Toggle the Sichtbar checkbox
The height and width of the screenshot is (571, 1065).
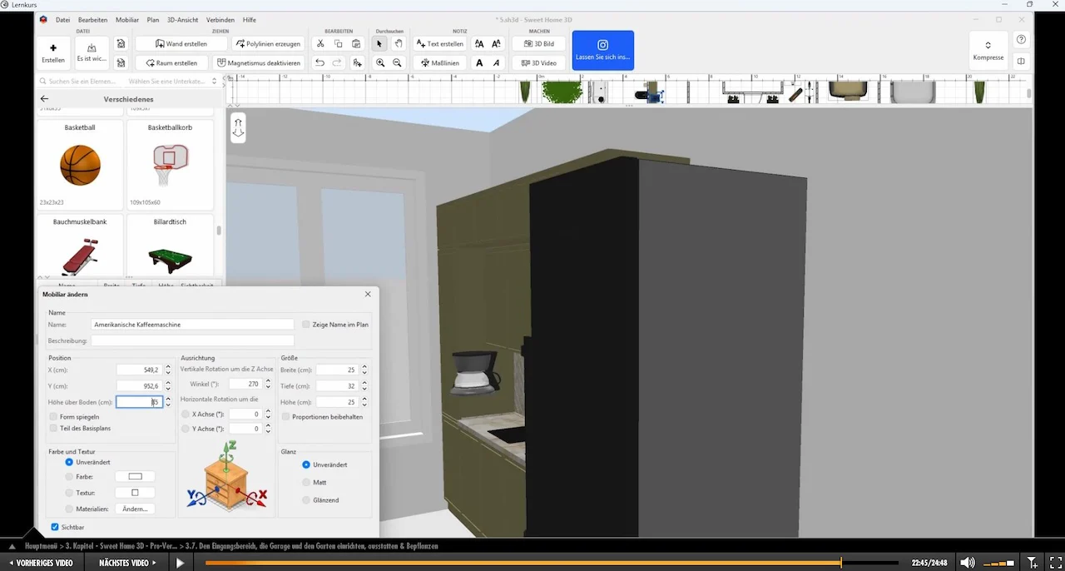point(55,527)
